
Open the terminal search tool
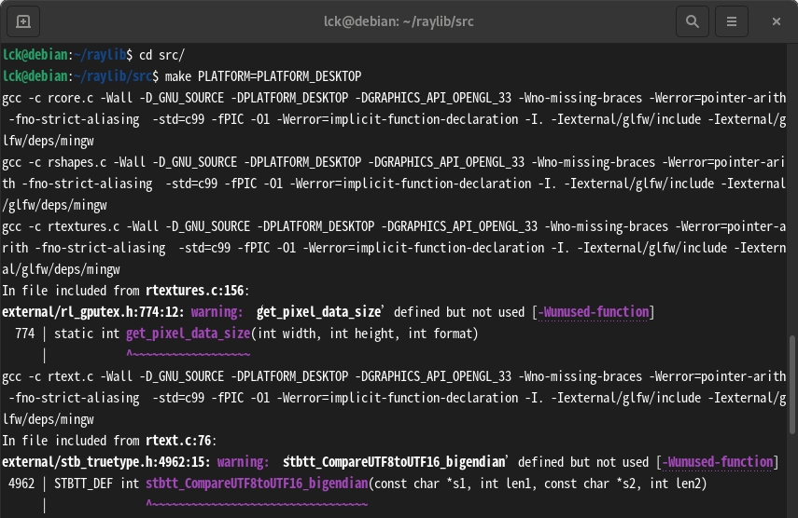coord(693,21)
